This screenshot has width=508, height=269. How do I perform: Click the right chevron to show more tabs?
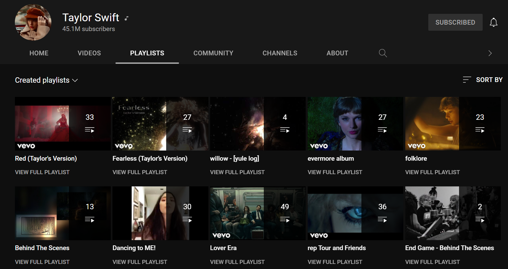tap(490, 53)
